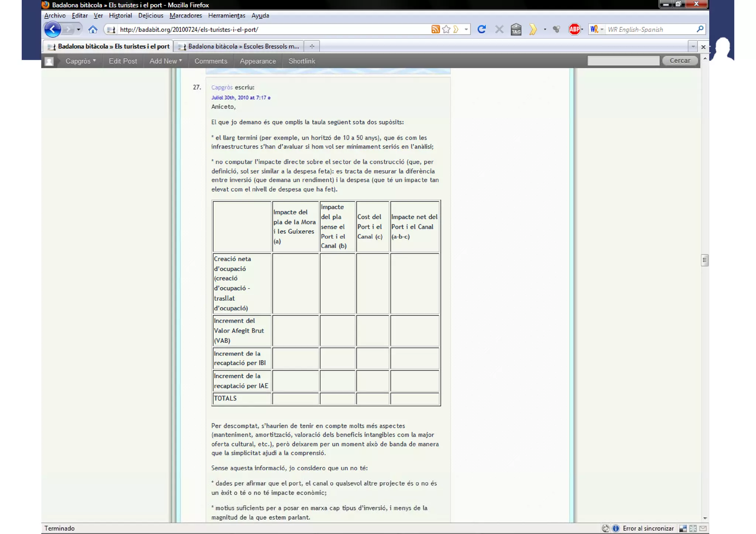Switch to the Escoles Bressols tab

(x=239, y=46)
